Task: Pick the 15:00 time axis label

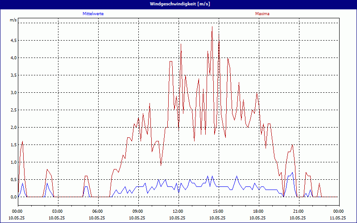Action: pyautogui.click(x=218, y=211)
